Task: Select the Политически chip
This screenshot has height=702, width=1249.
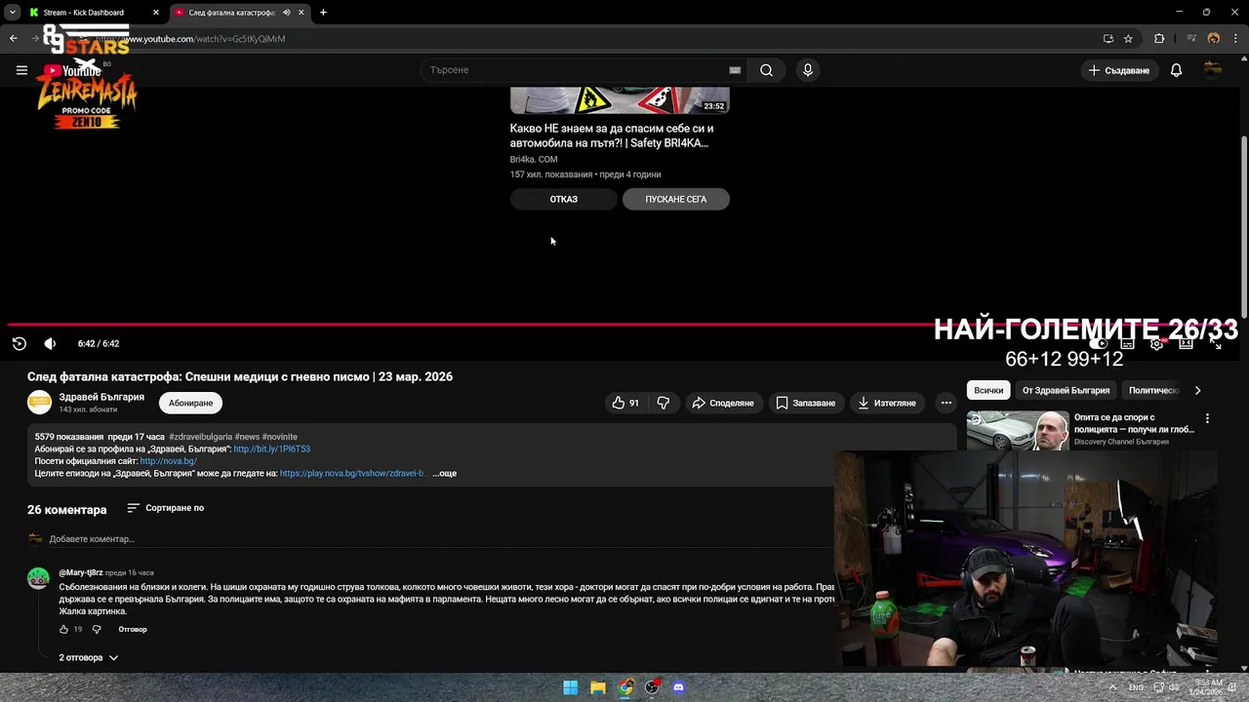Action: pos(1154,390)
